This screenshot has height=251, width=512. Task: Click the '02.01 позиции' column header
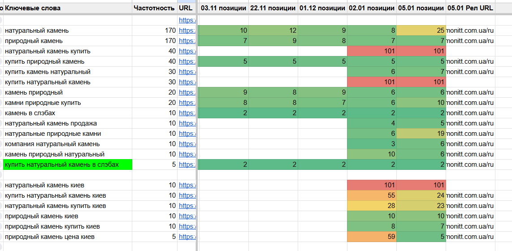[x=371, y=8]
